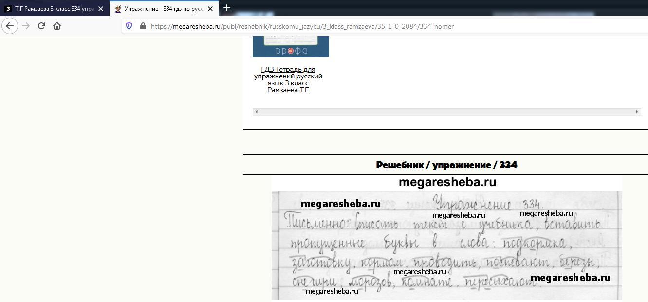Image resolution: width=648 pixels, height=302 pixels.
Task: Reload the current page
Action: (41, 26)
